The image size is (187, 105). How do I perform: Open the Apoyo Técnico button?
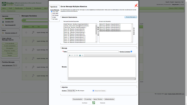(98, 99)
